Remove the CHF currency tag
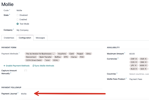 pyautogui.click(x=136, y=59)
